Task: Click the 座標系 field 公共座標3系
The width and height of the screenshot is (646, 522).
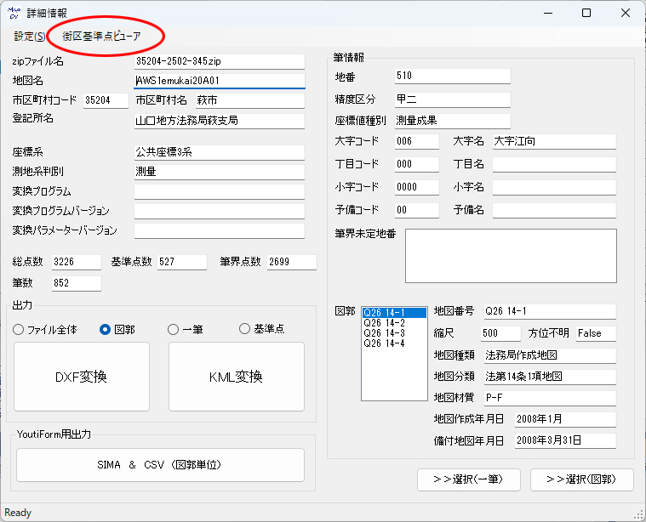Action: pos(220,152)
